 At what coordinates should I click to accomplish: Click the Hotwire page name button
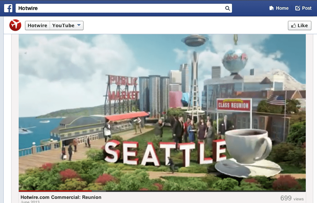click(x=37, y=26)
